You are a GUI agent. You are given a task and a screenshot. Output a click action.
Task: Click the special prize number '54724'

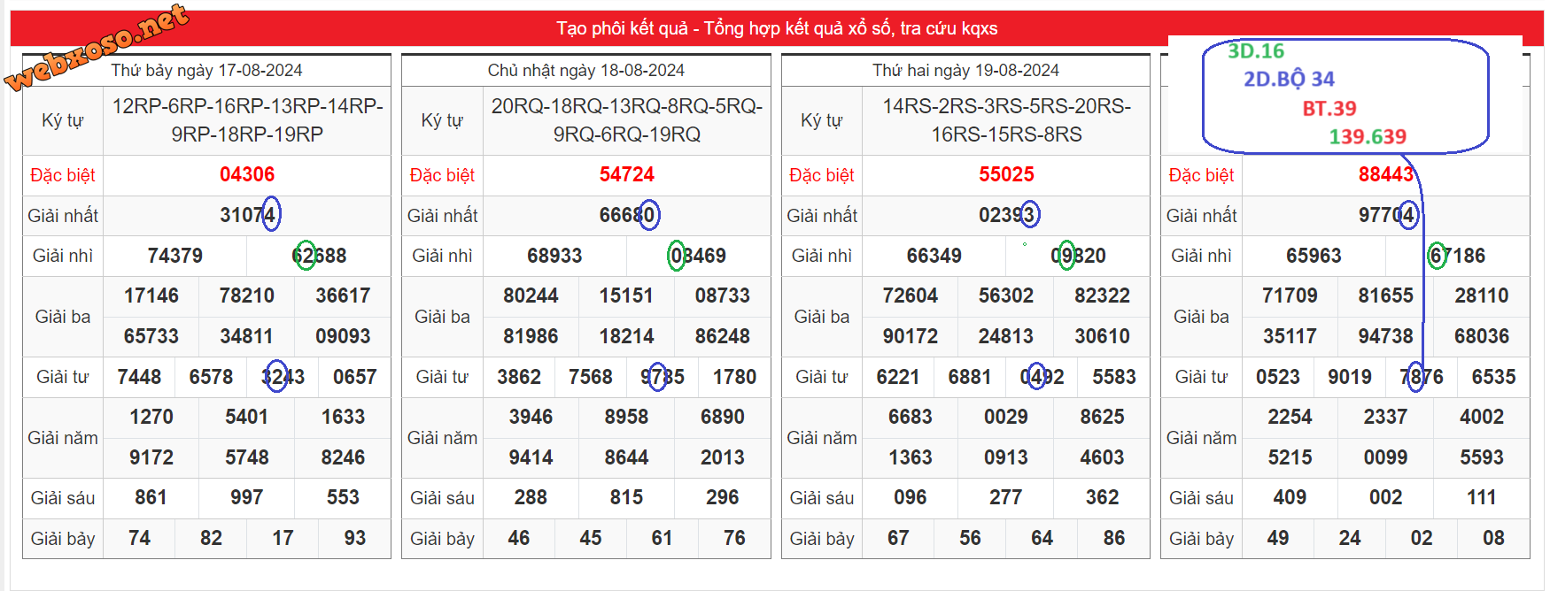pyautogui.click(x=626, y=174)
